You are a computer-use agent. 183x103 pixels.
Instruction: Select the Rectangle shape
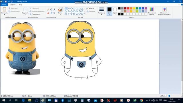point(74,9)
